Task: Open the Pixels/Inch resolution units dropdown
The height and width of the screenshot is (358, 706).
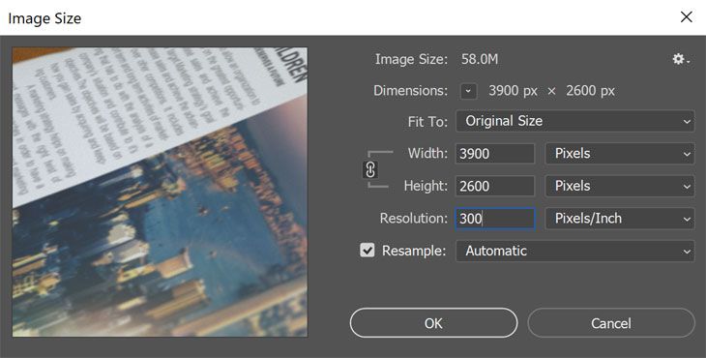Action: tap(620, 219)
